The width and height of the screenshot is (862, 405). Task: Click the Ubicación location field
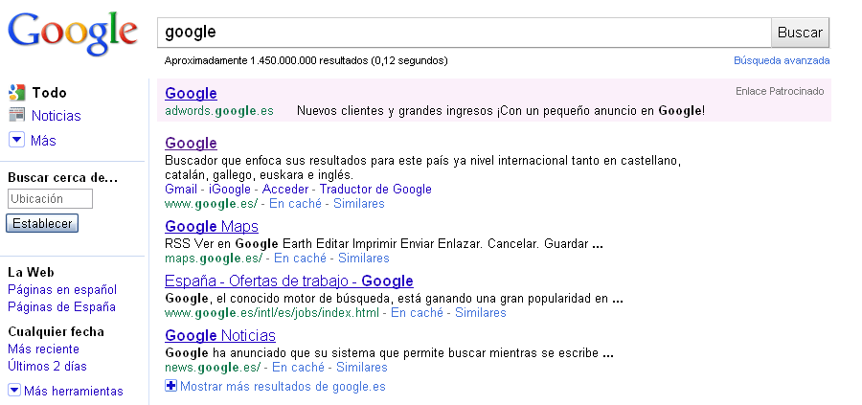pos(50,198)
